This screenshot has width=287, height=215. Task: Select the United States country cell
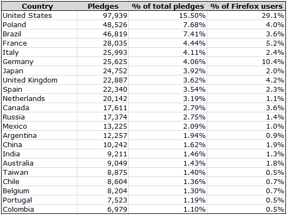point(40,15)
